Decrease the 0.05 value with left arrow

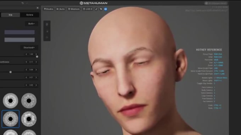point(26,85)
